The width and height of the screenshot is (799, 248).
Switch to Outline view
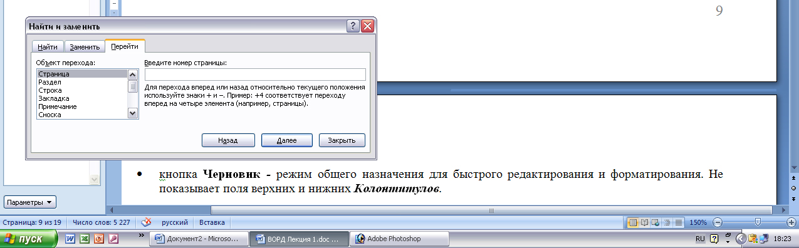tap(667, 222)
